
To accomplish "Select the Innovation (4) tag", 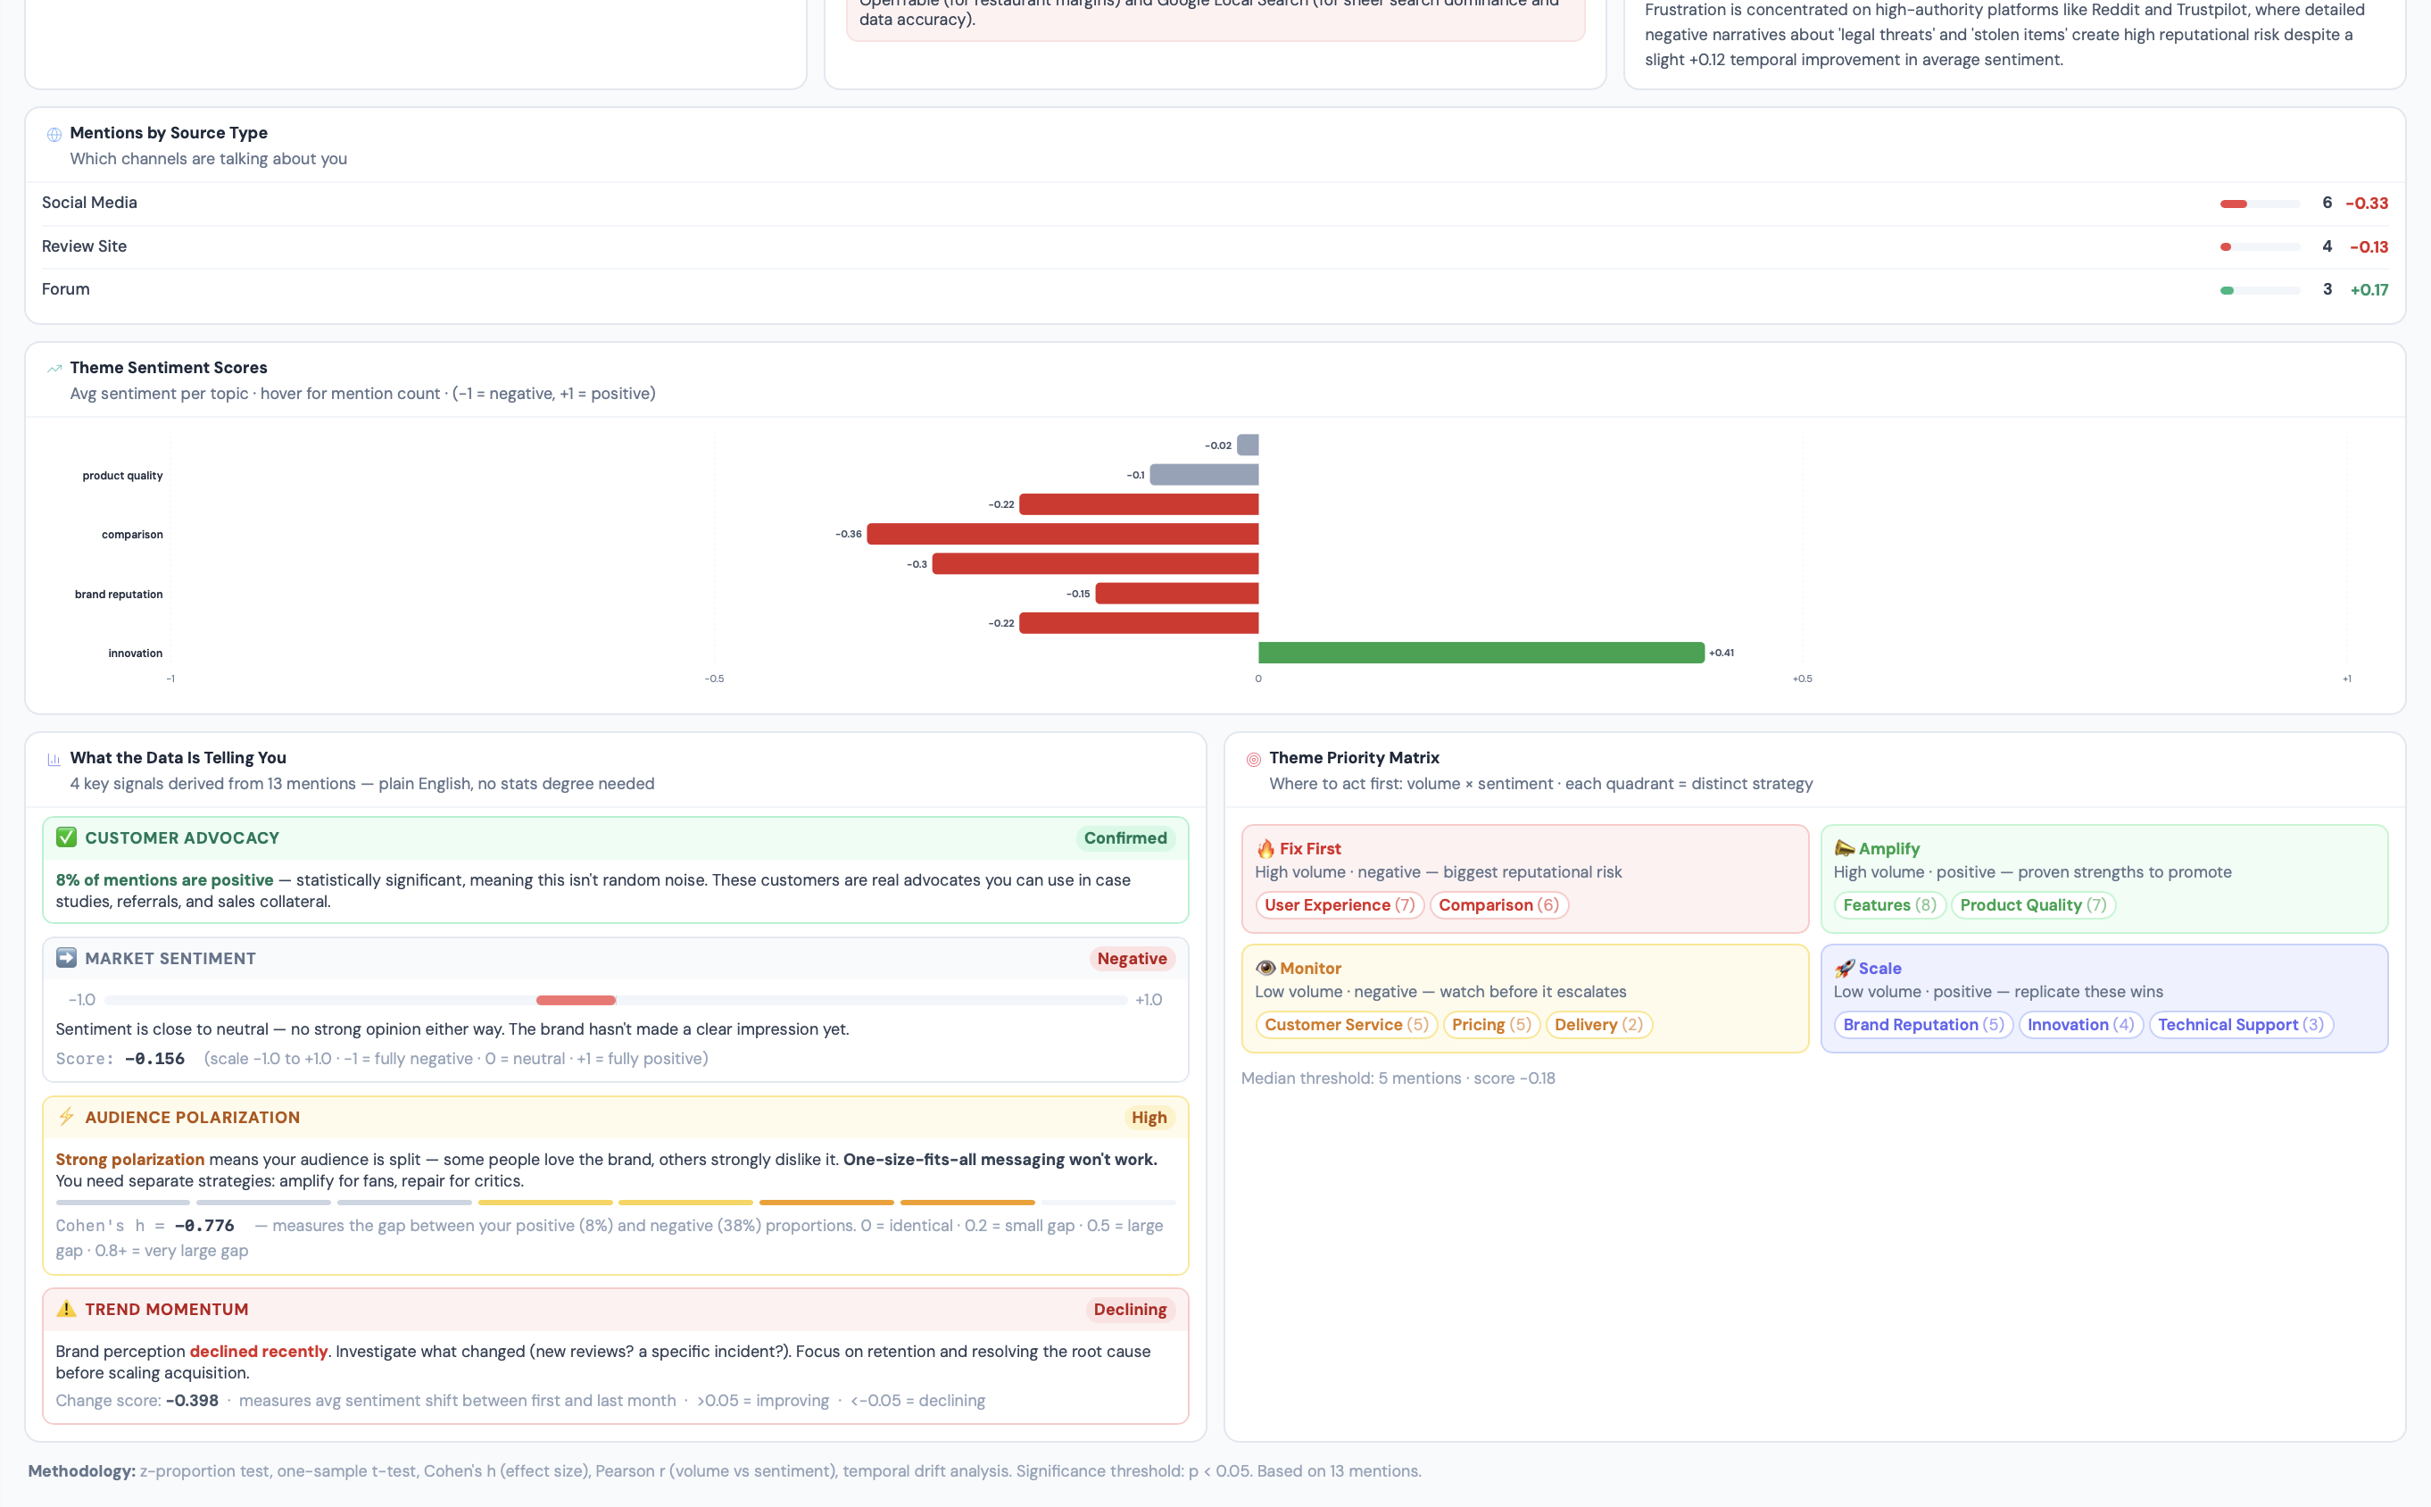I will 2080,1025.
